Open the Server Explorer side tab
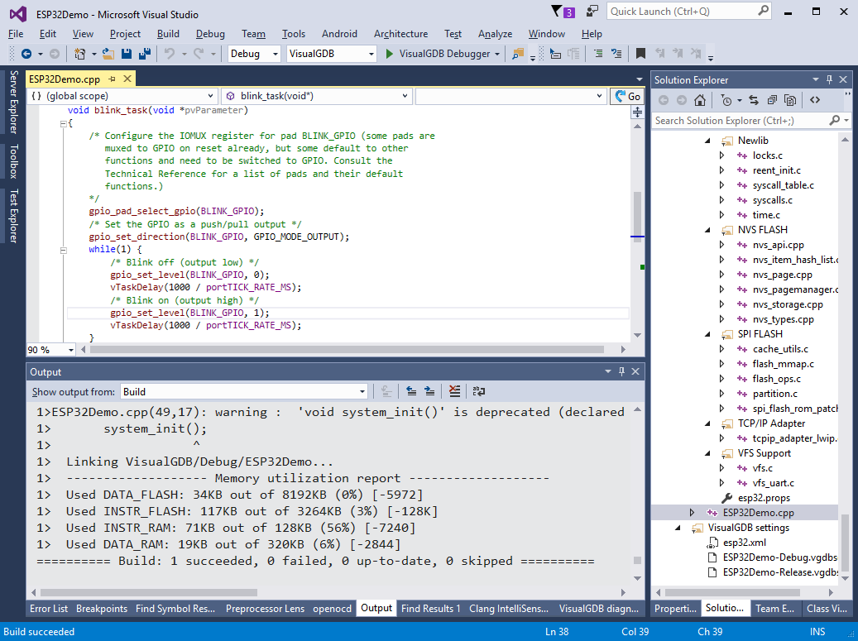The width and height of the screenshot is (858, 641). 14,102
